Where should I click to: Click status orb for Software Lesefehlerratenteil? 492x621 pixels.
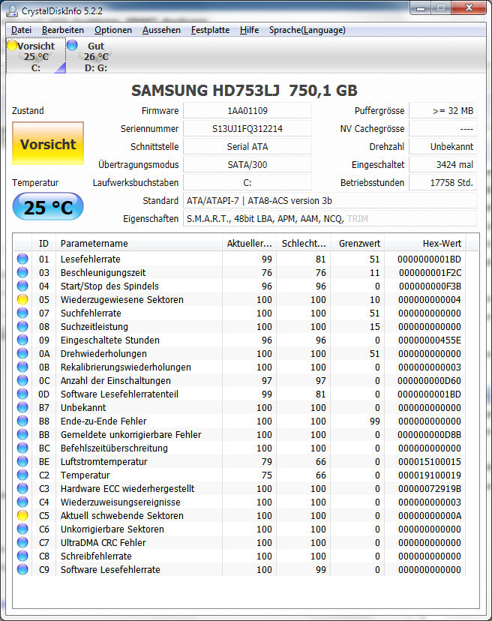point(22,394)
